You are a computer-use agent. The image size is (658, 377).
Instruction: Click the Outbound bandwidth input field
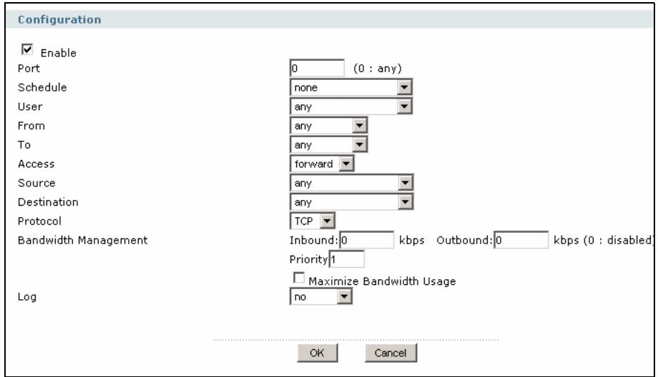point(521,240)
